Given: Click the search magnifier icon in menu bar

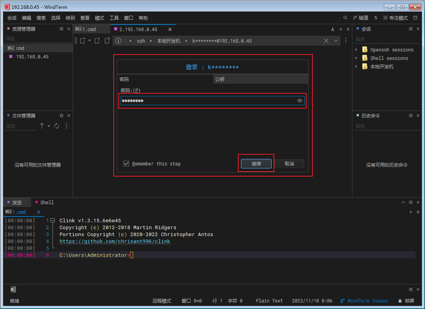Looking at the screenshot, I should tap(345, 18).
